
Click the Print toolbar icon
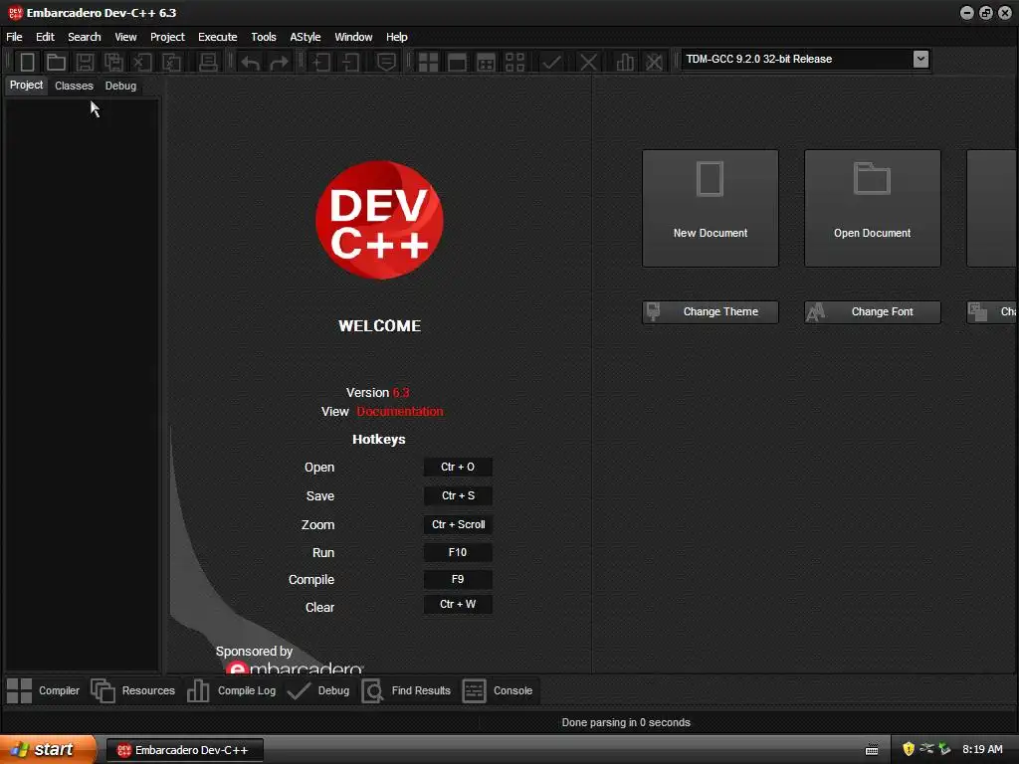click(x=208, y=62)
